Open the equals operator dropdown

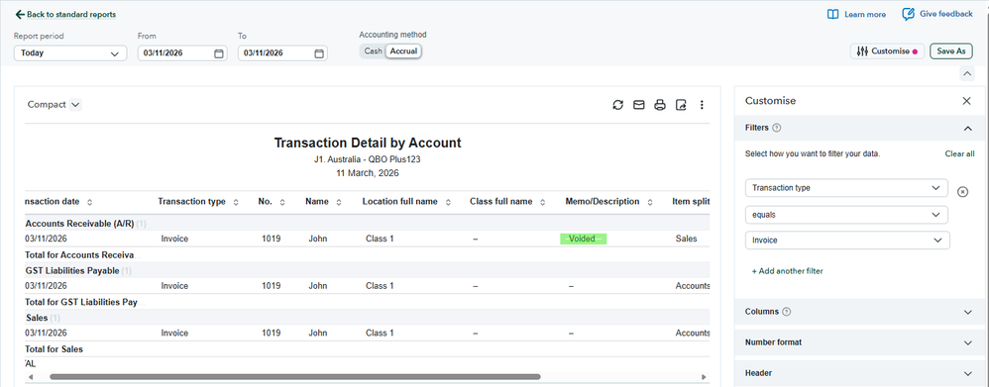(x=846, y=215)
